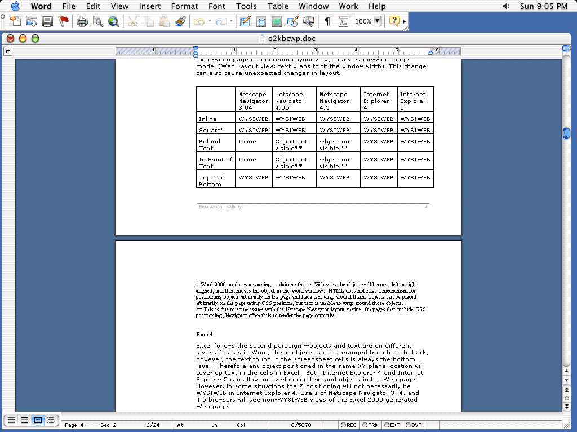Click the zoom field showing 100%
Screen dimensions: 577x432
pyautogui.click(x=363, y=21)
